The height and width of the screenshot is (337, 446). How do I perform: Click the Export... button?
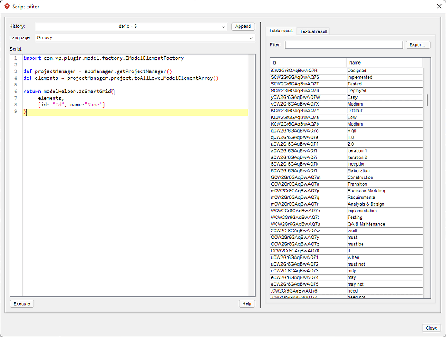418,44
